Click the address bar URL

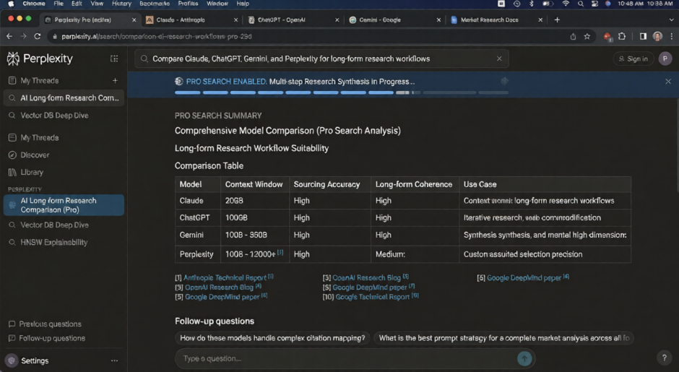156,36
